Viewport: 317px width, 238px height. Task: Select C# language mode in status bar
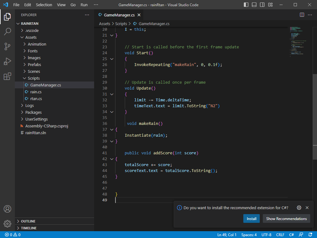tap(291, 235)
